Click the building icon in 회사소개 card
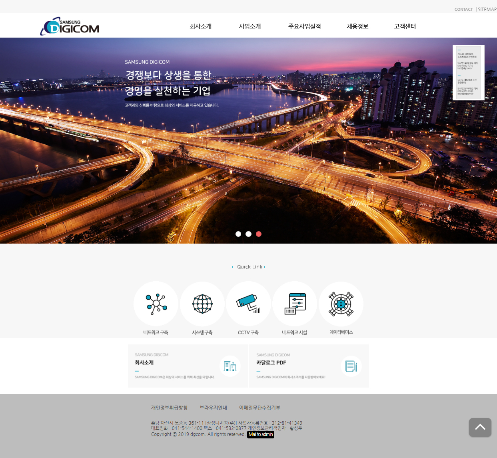Image resolution: width=497 pixels, height=458 pixels. point(230,366)
